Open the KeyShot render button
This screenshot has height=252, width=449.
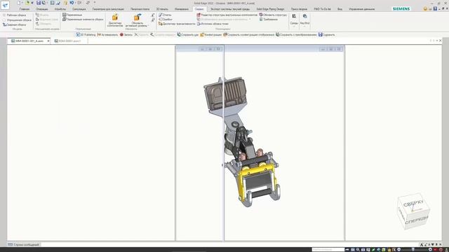tap(304, 20)
